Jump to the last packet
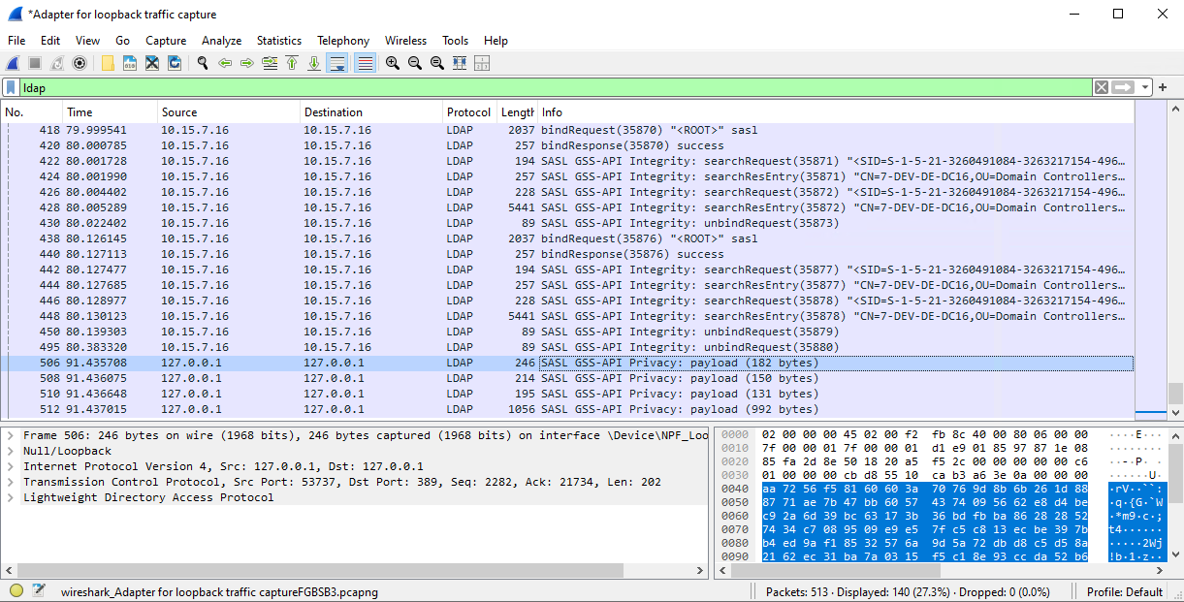This screenshot has height=602, width=1184. click(314, 63)
